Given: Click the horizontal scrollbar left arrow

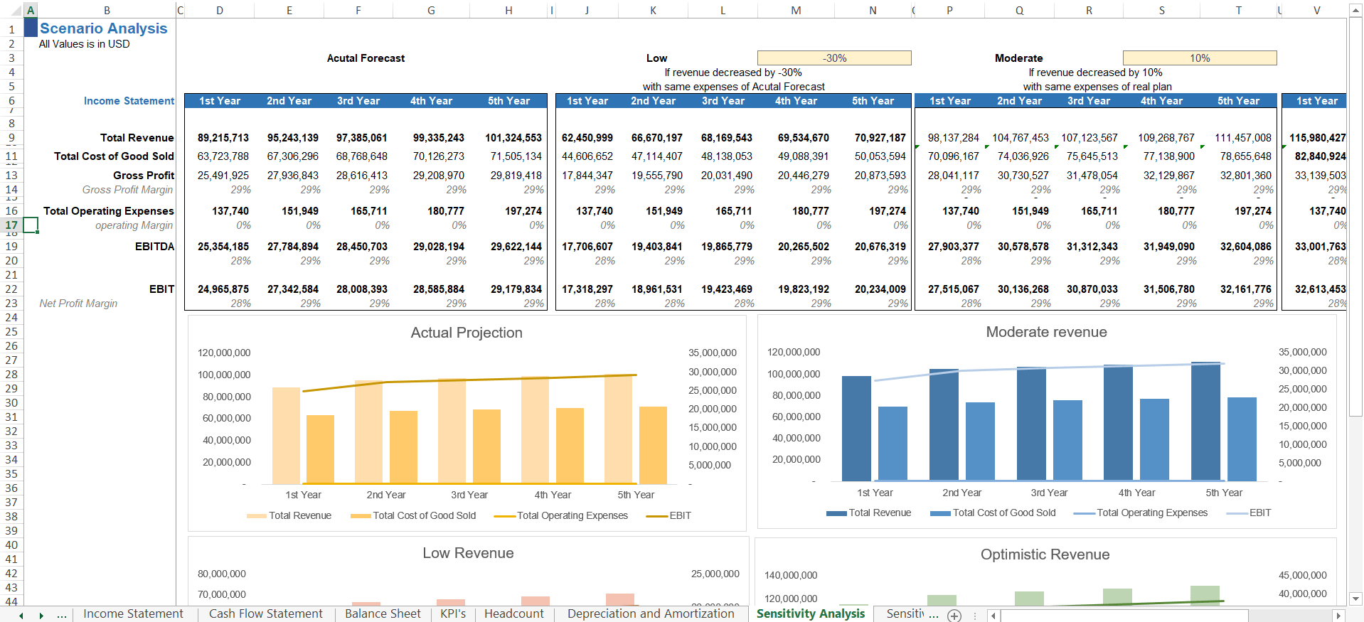Looking at the screenshot, I should pos(993,616).
